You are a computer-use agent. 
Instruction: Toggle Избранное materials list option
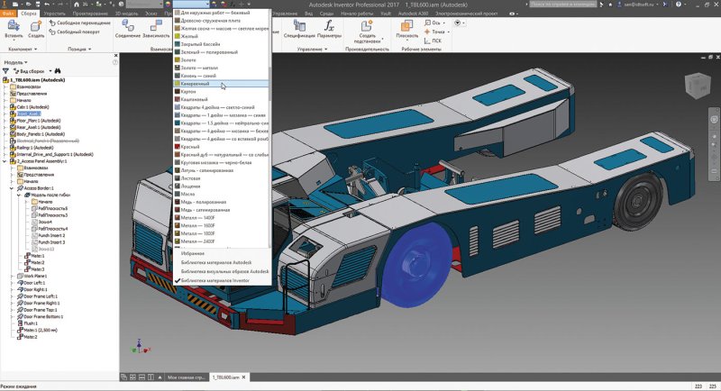(195, 253)
